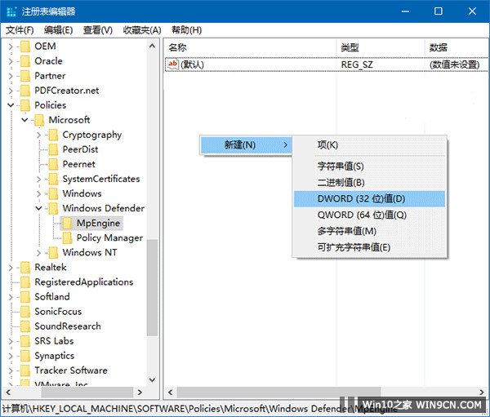Open the 文件(F) menu

20,30
